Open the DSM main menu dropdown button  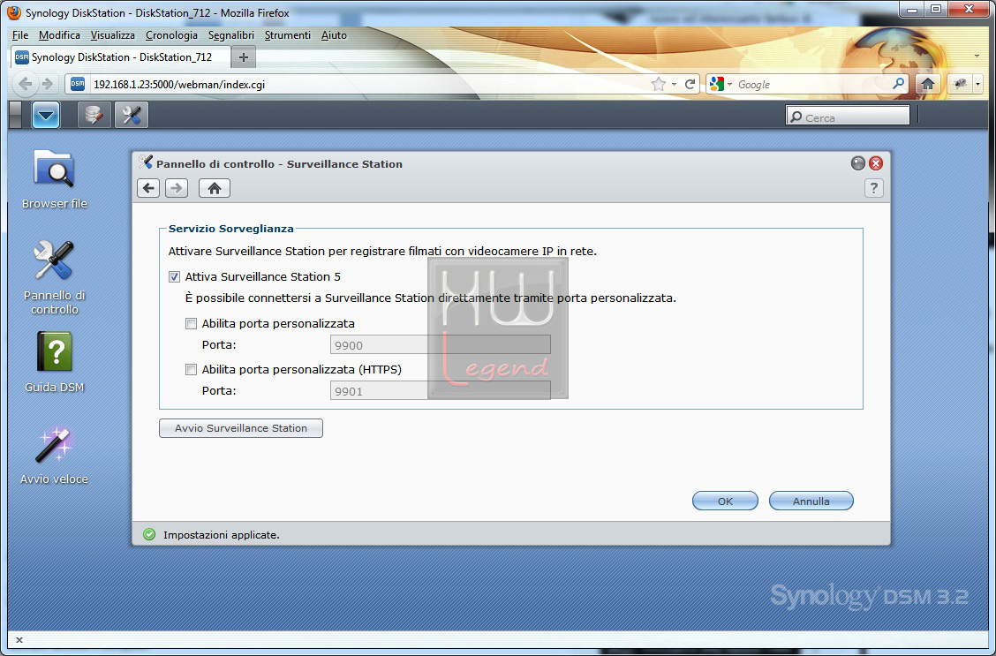click(x=46, y=116)
